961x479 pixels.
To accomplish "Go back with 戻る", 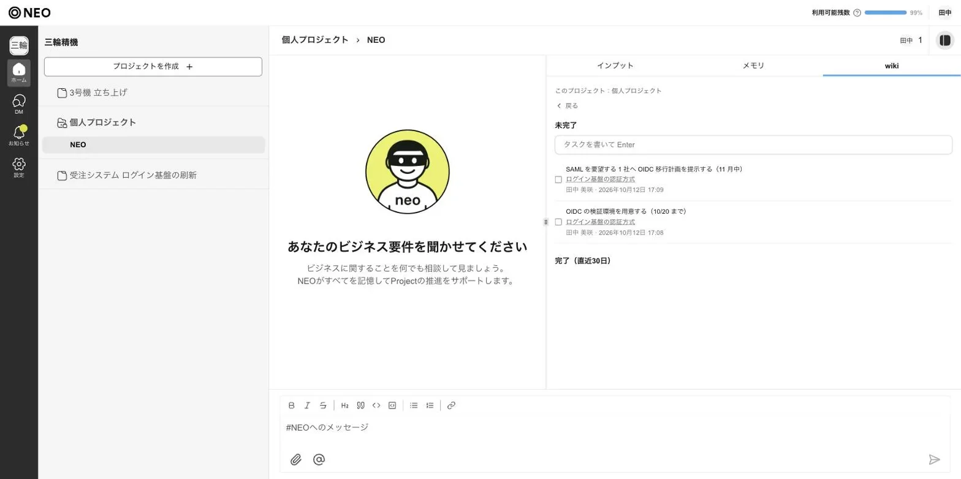I will 567,105.
